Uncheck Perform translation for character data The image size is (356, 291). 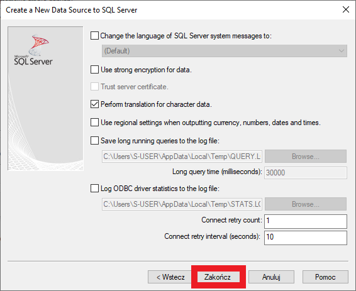point(94,104)
